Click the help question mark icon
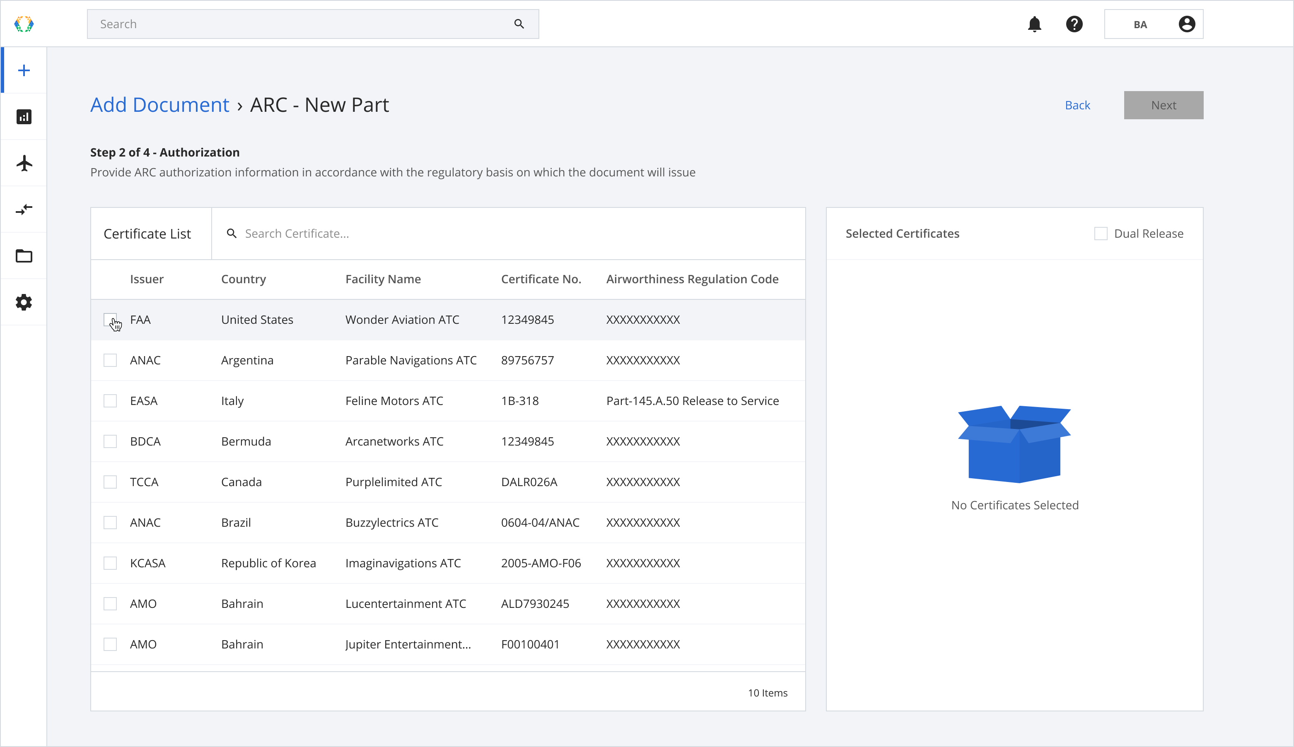Screen dimensions: 1294x747 (x=1074, y=24)
